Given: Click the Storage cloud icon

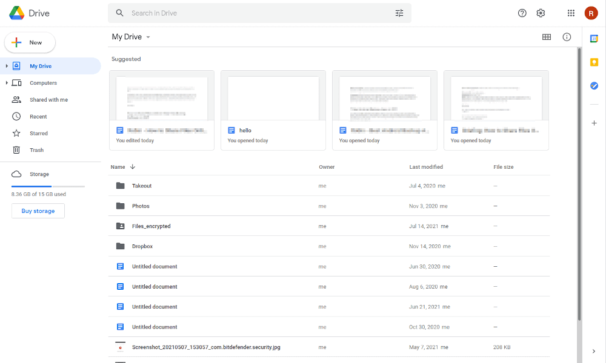Looking at the screenshot, I should click(x=16, y=174).
